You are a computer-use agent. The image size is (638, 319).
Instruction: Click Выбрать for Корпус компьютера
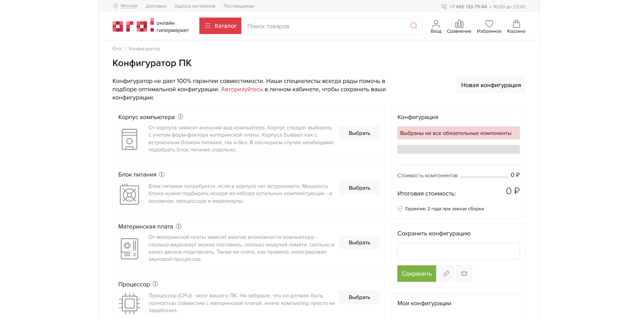[359, 133]
